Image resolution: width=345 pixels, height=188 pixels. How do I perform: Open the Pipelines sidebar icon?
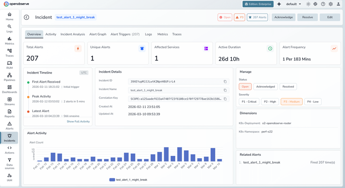click(x=10, y=76)
